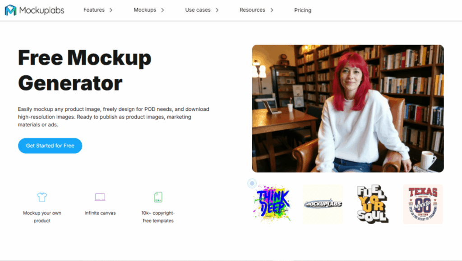Toggle the radio dot above Think Deep

click(252, 183)
